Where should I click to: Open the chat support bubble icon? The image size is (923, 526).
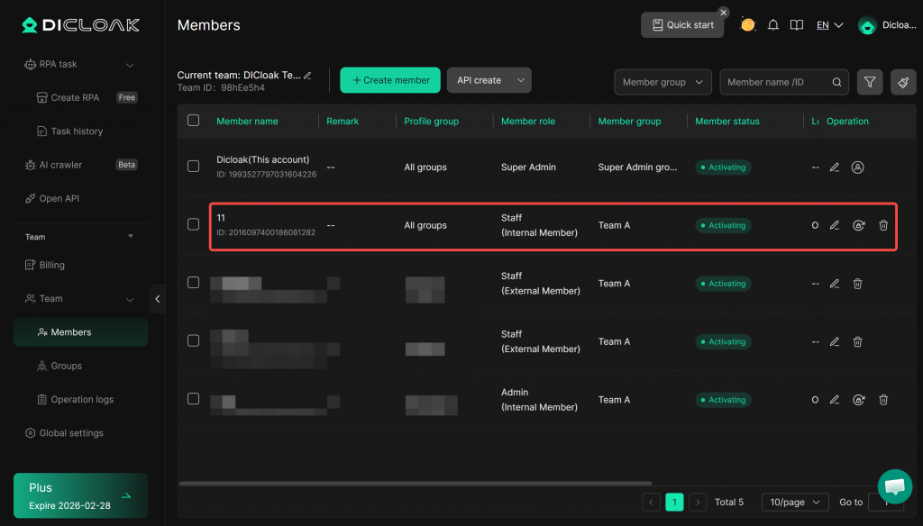coord(894,486)
